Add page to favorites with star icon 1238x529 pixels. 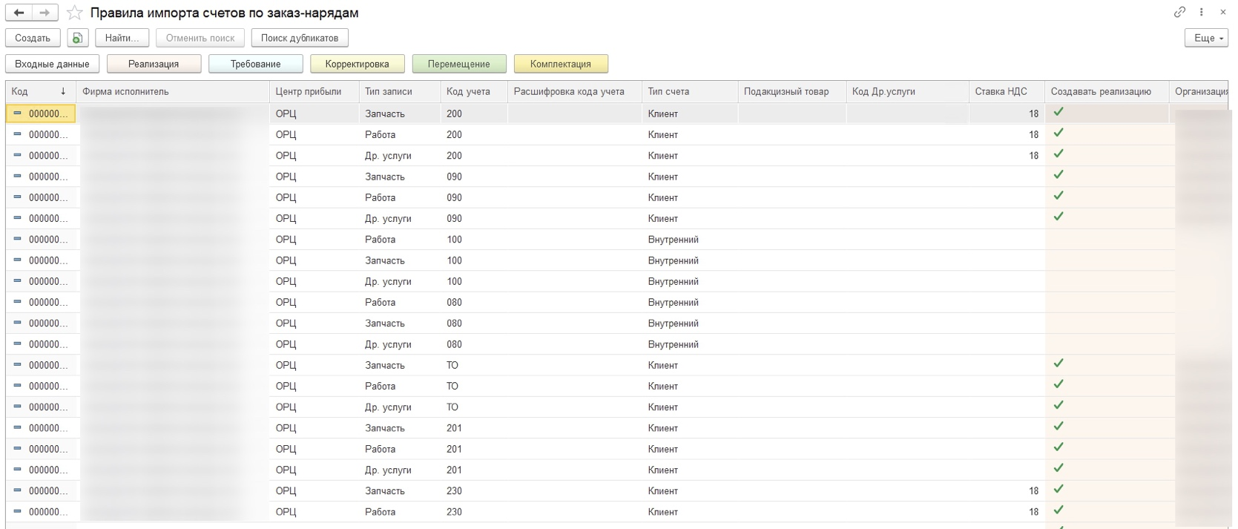74,13
